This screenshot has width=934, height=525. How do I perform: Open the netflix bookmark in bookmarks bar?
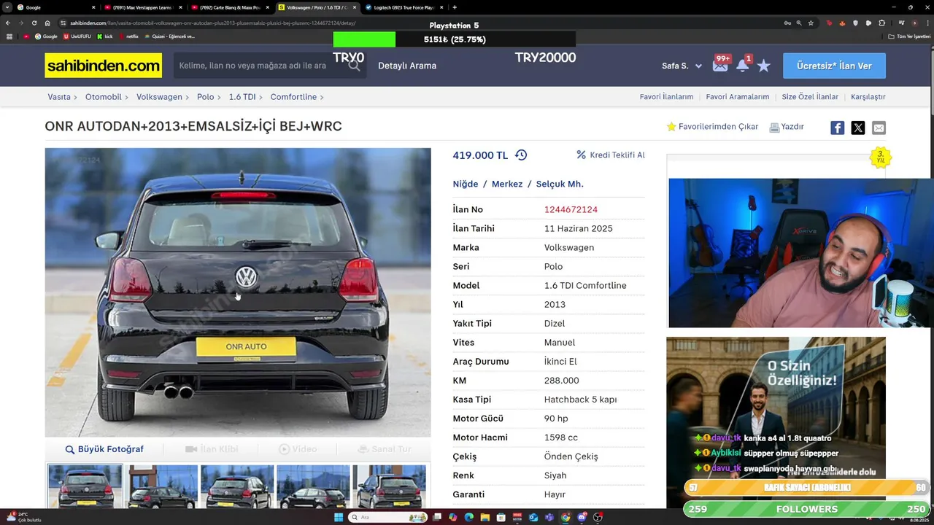pos(128,36)
